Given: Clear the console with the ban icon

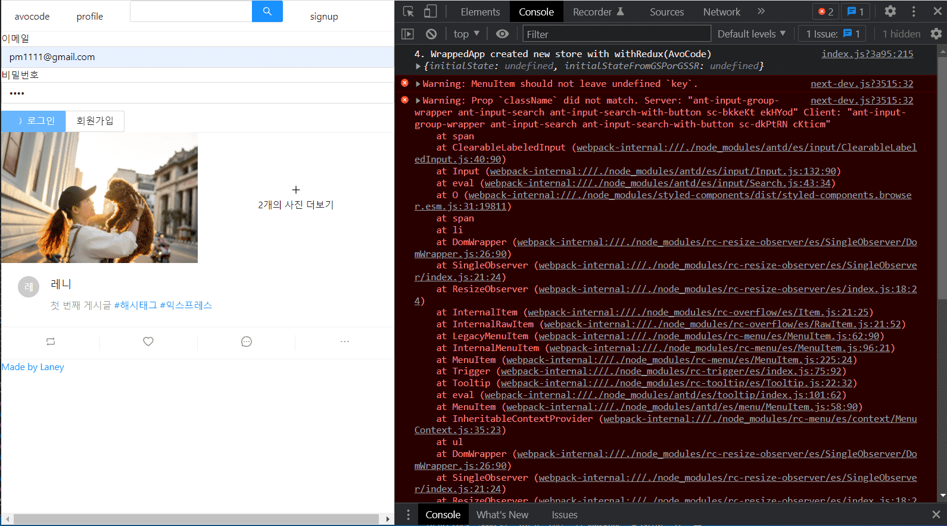Looking at the screenshot, I should [431, 34].
